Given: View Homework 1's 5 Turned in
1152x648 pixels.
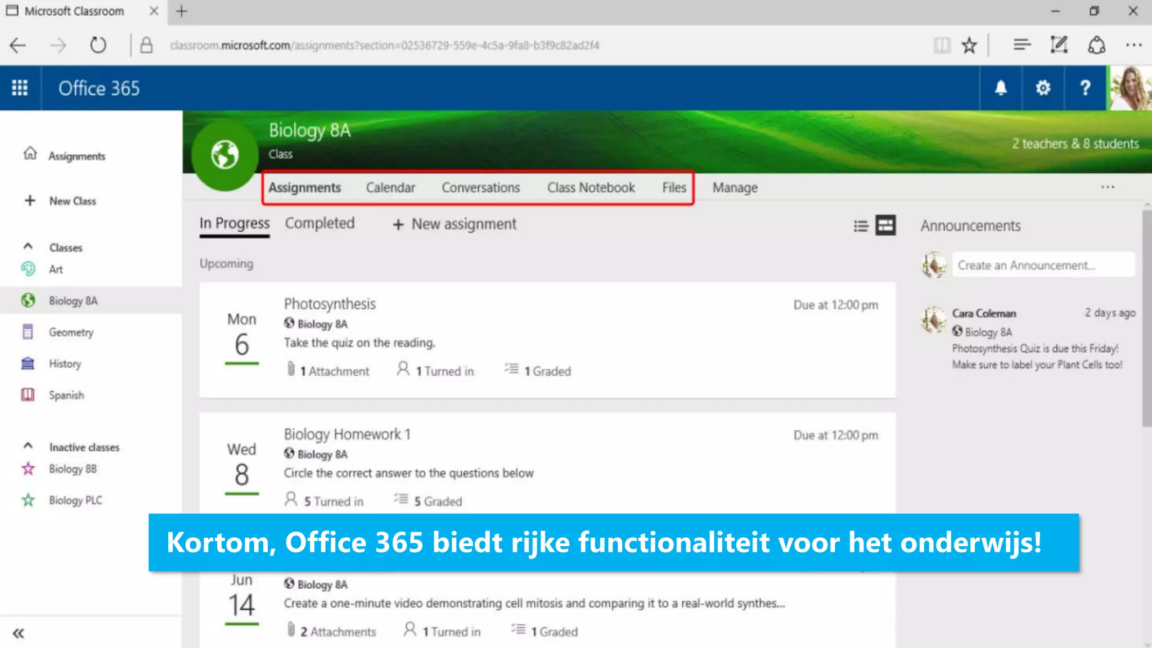Looking at the screenshot, I should 324,501.
